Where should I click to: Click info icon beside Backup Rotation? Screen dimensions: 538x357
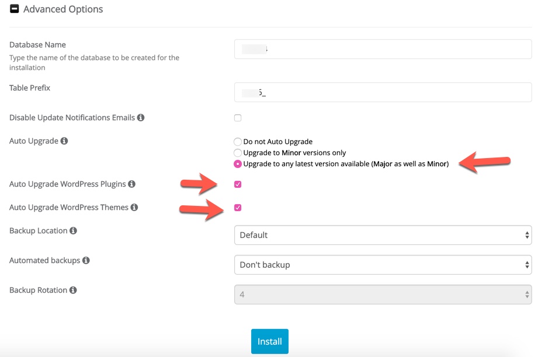(x=73, y=290)
